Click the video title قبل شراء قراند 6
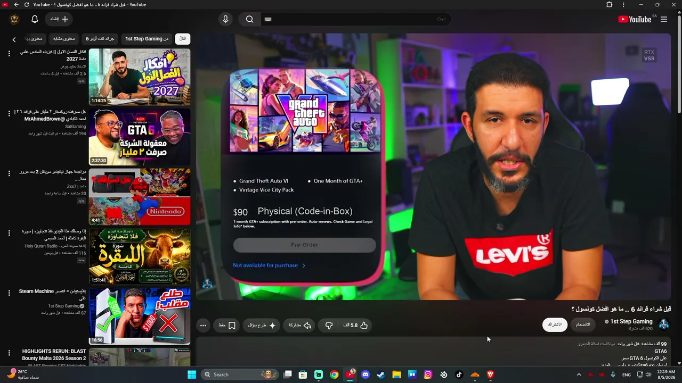 pos(621,309)
